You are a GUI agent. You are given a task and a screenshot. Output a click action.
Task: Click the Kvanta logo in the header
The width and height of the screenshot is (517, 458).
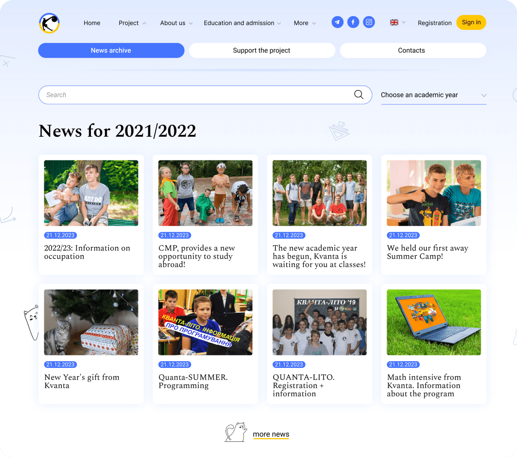[49, 22]
